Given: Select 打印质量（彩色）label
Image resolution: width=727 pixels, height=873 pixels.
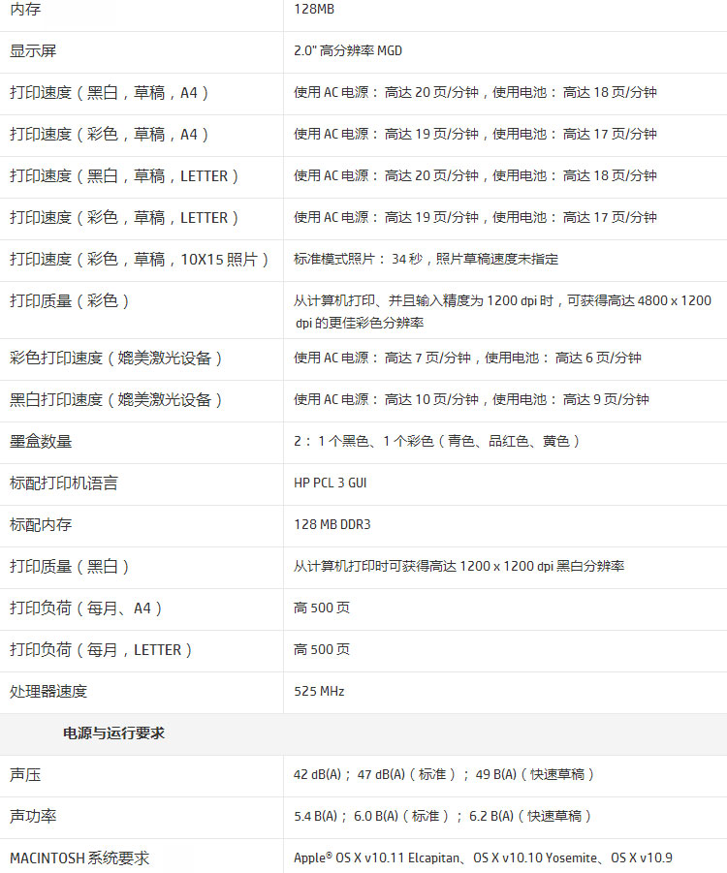Looking at the screenshot, I should click(70, 301).
